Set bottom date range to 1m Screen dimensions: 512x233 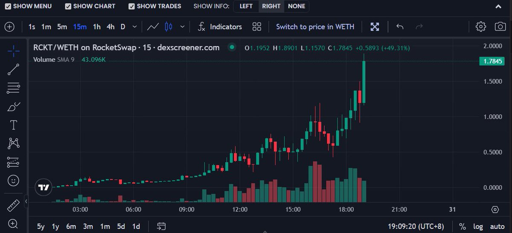pyautogui.click(x=105, y=227)
